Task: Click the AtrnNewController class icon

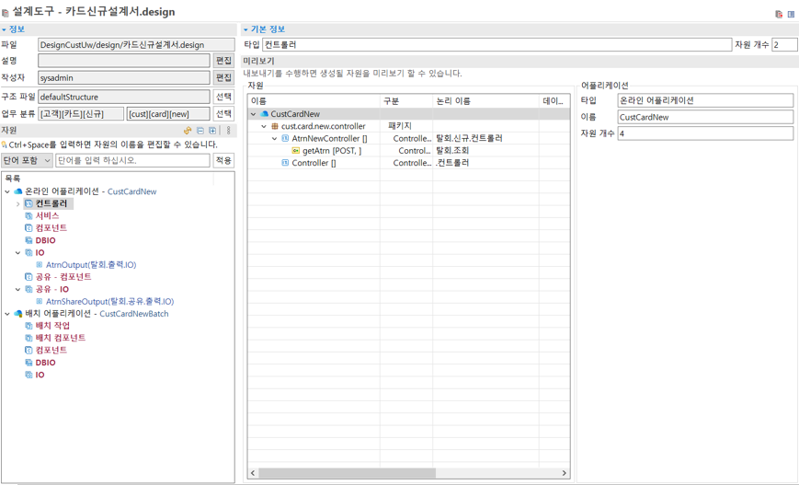Action: tap(285, 138)
